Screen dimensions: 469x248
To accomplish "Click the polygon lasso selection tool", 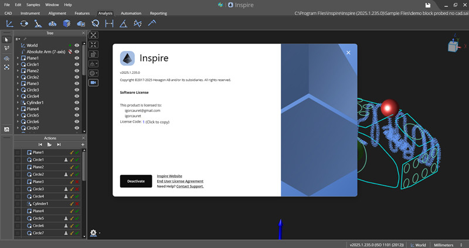I will [x=6, y=48].
